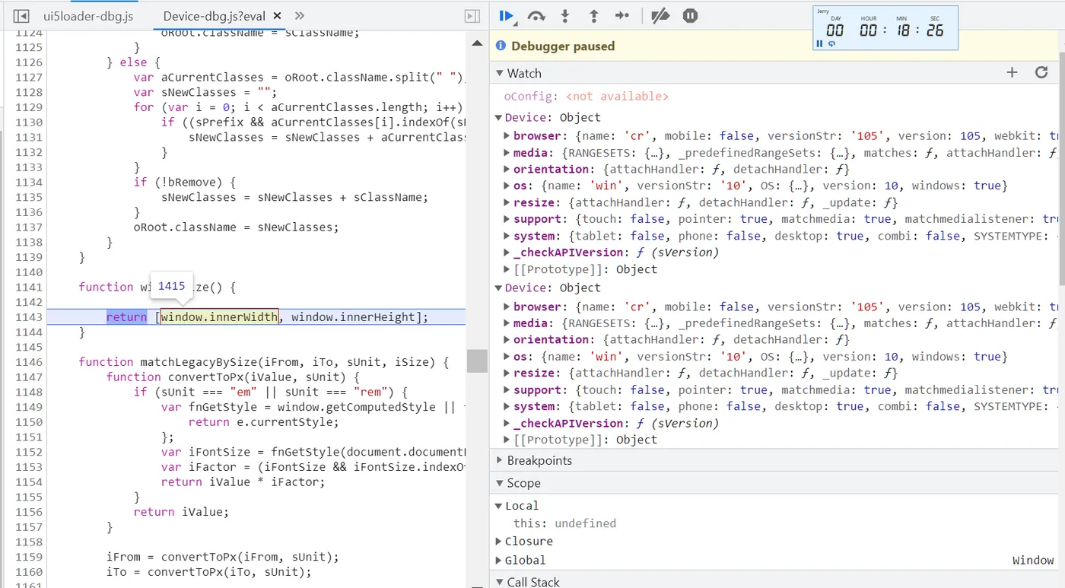Expand media property in first Device object
The height and width of the screenshot is (588, 1065).
(x=507, y=152)
